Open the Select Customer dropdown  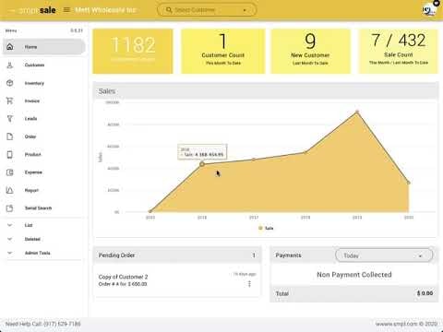[x=207, y=10]
